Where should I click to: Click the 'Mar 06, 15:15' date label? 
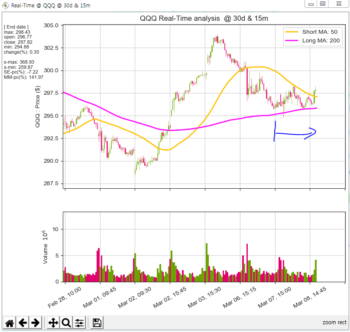click(240, 298)
